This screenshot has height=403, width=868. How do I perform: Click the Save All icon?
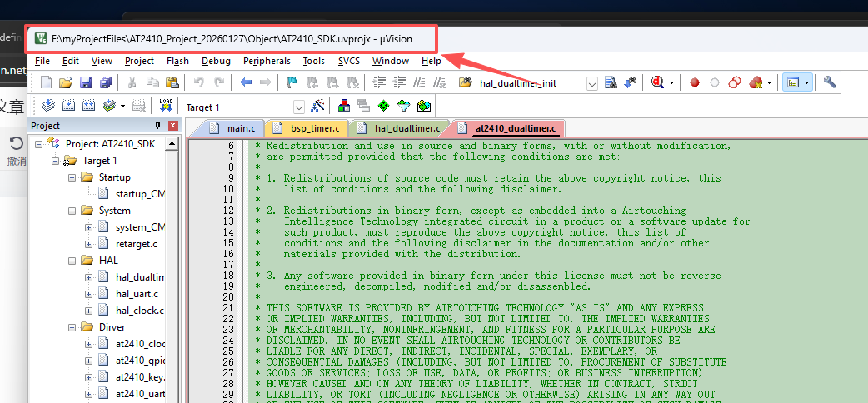pyautogui.click(x=106, y=82)
